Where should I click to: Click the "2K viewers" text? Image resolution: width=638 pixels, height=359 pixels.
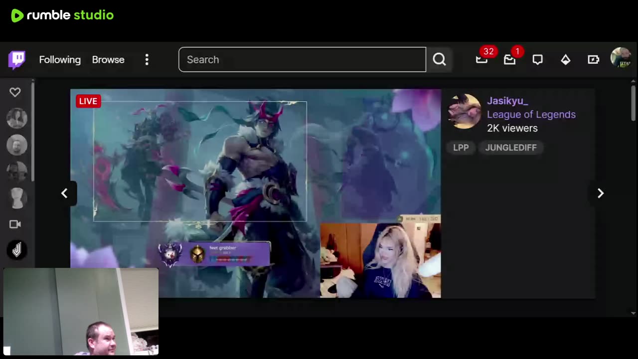point(512,128)
